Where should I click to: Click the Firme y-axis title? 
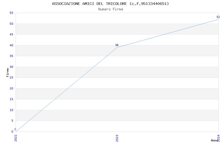[8, 73]
